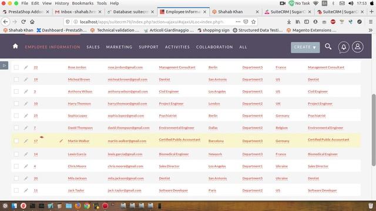Open the Bookmarks menu
This screenshot has width=376, height=211.
pos(83,4)
